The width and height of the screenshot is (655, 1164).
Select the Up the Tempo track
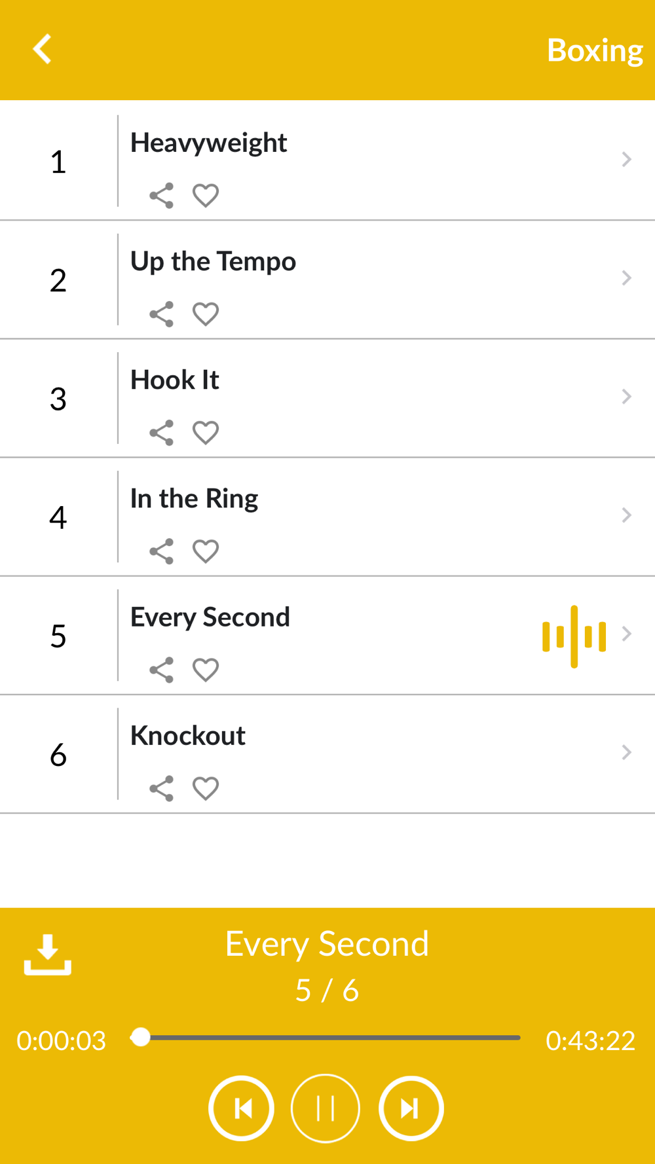pos(327,280)
